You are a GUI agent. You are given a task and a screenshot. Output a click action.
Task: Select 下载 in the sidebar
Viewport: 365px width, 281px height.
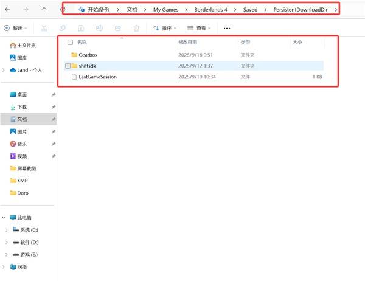click(x=21, y=107)
